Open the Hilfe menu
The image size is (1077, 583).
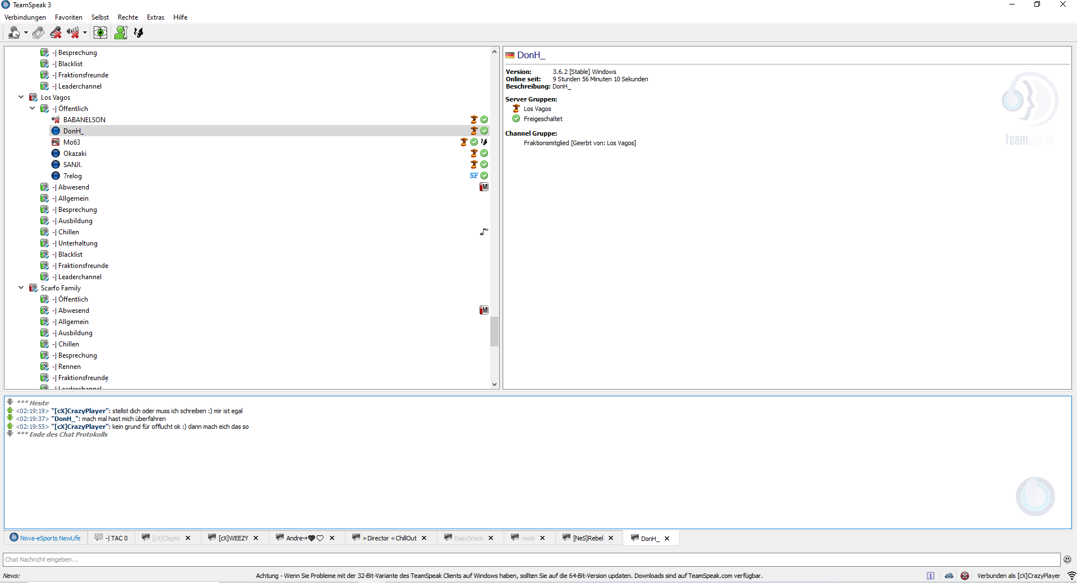(x=180, y=17)
